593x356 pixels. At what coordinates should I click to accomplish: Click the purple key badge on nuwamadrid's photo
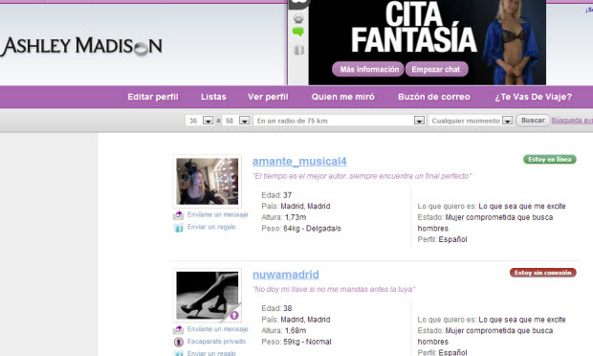234,315
